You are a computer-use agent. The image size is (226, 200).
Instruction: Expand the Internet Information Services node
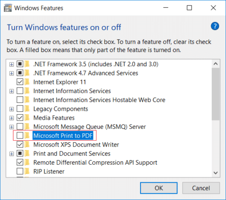[x=11, y=91]
